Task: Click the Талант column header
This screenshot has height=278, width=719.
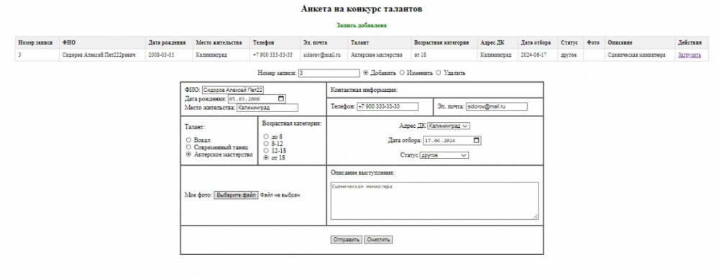Action: (x=379, y=42)
